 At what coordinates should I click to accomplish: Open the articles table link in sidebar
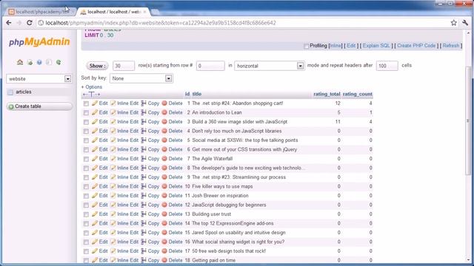(24, 92)
